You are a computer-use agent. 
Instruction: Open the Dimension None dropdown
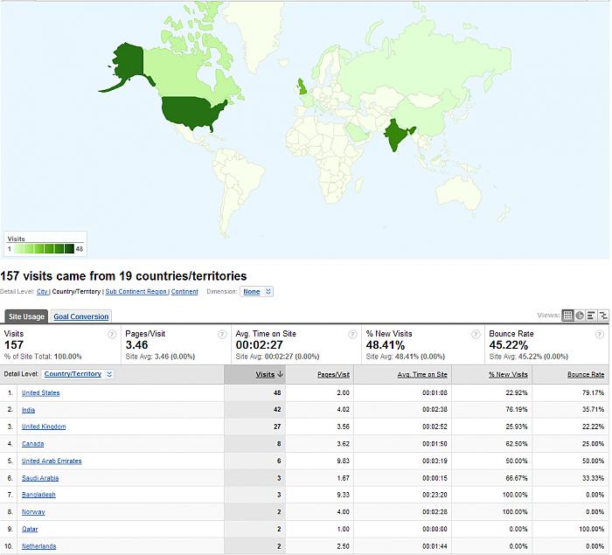point(257,292)
